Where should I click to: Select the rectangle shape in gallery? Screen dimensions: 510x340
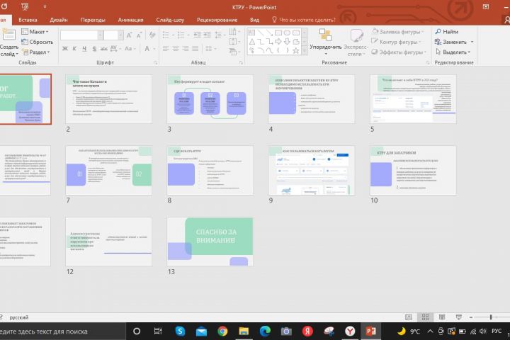(278, 33)
